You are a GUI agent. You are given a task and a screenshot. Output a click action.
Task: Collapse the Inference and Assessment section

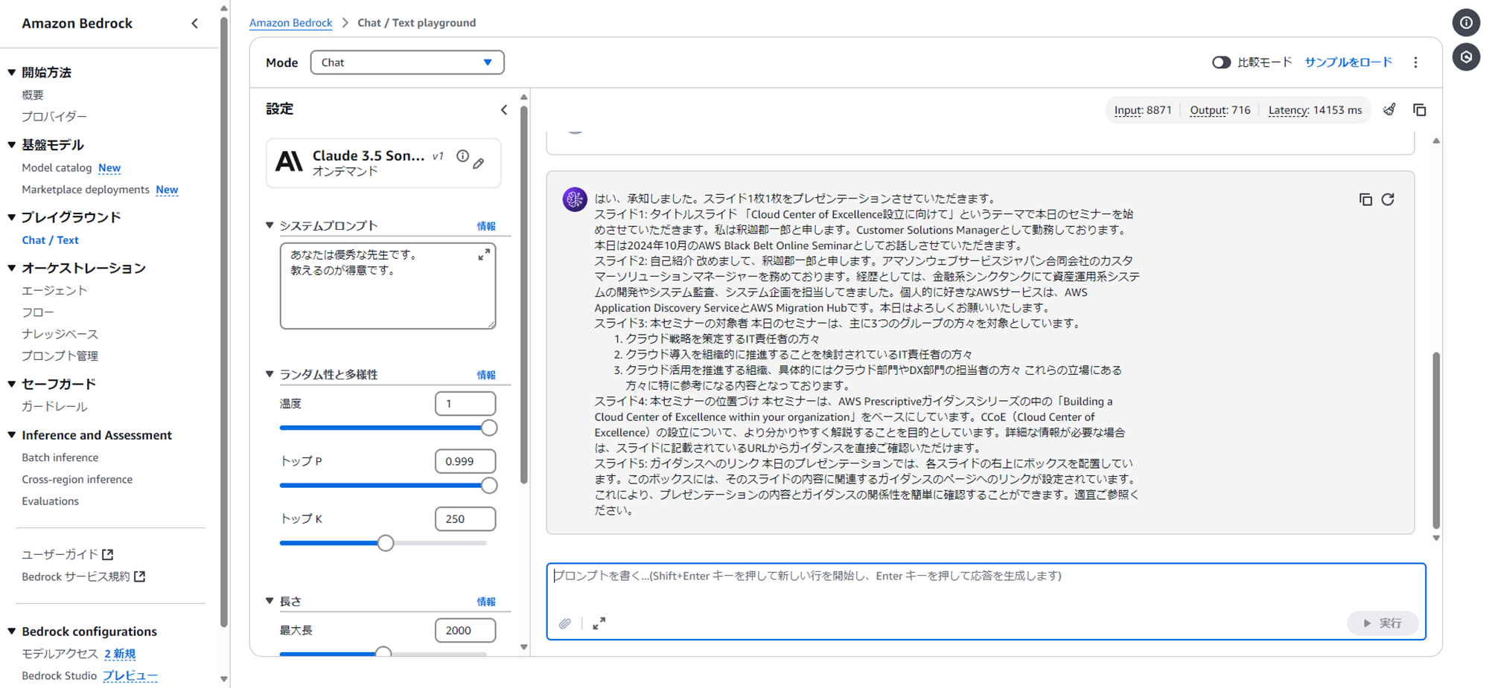tap(12, 435)
